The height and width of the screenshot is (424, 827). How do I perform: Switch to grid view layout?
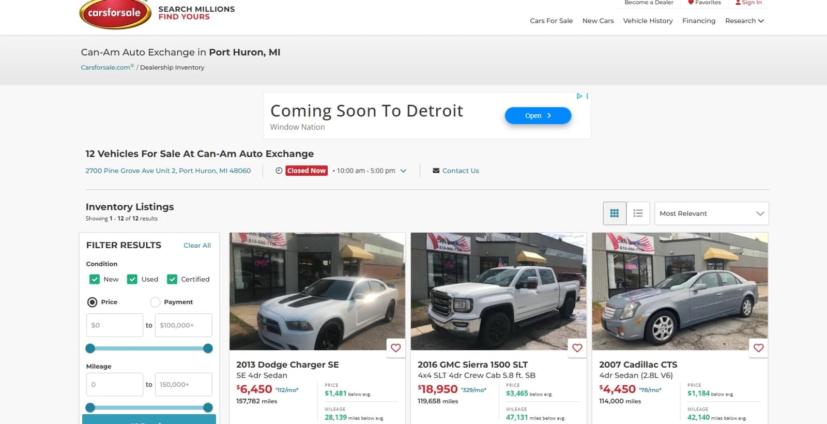click(615, 213)
